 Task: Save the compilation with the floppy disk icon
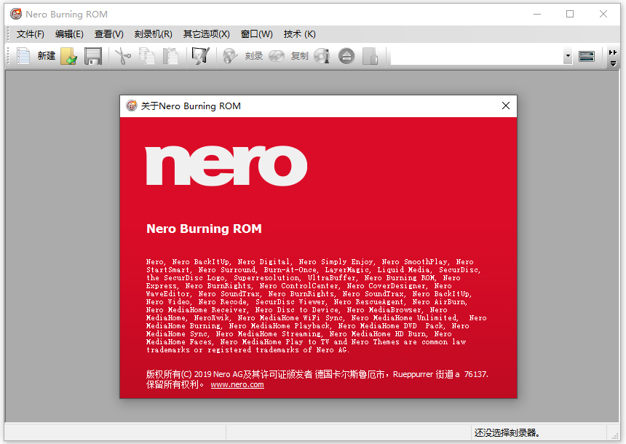click(93, 56)
